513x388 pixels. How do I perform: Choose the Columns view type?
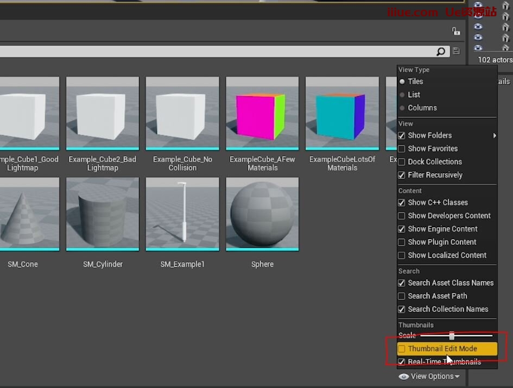click(422, 108)
